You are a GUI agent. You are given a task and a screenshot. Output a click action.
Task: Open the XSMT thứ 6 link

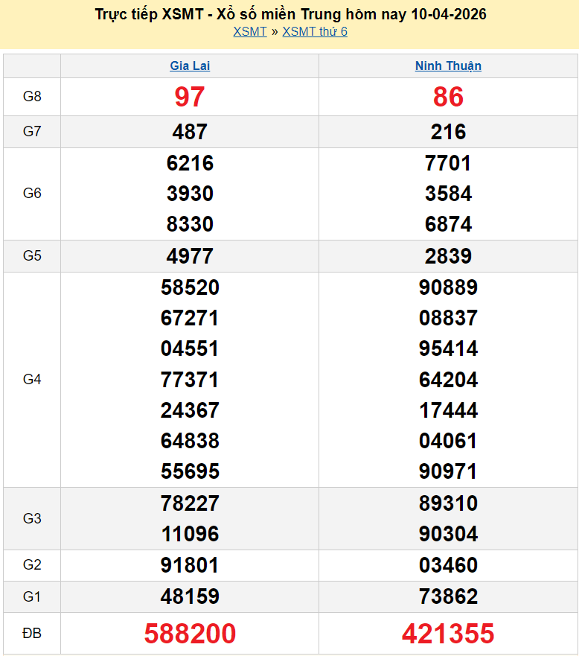314,31
